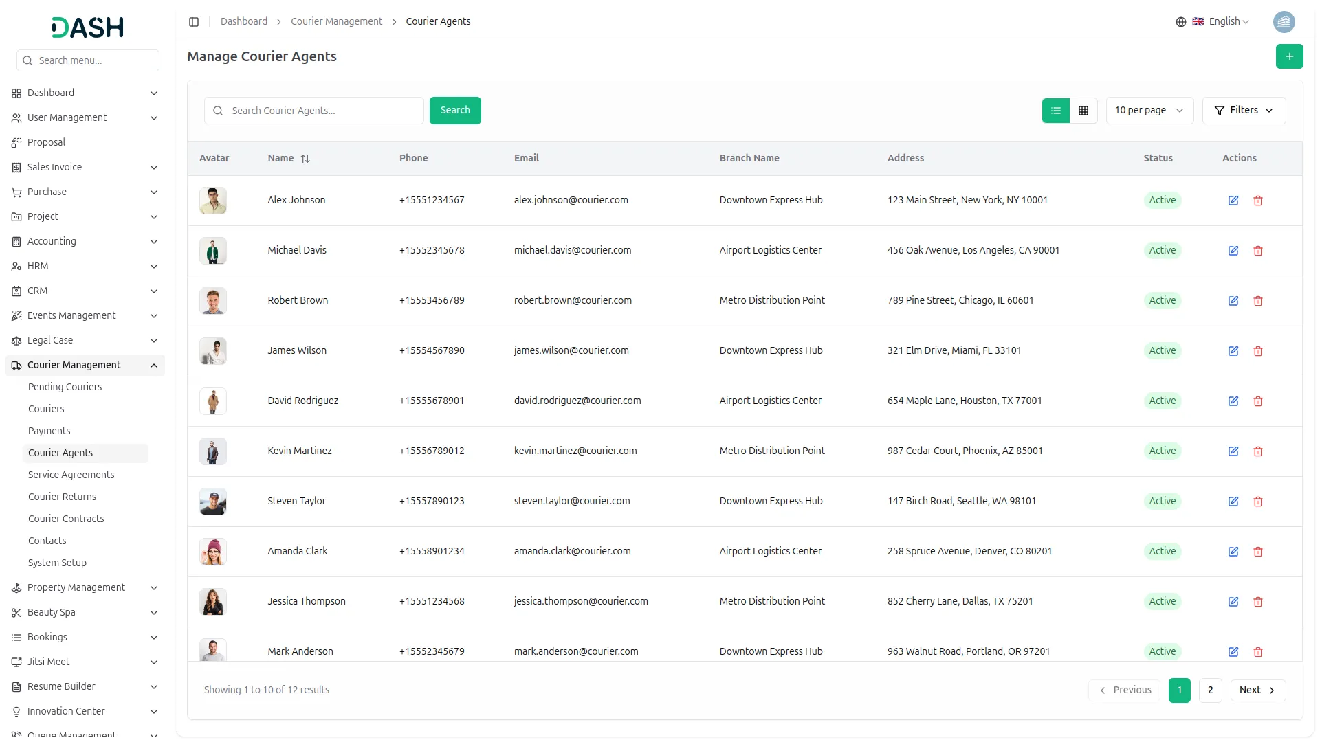
Task: Edit Alex Johnson's agent record
Action: (x=1233, y=201)
